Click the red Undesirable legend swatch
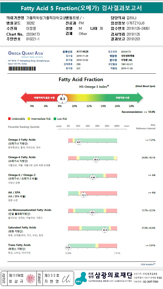The image size is (163, 289). click(9, 119)
